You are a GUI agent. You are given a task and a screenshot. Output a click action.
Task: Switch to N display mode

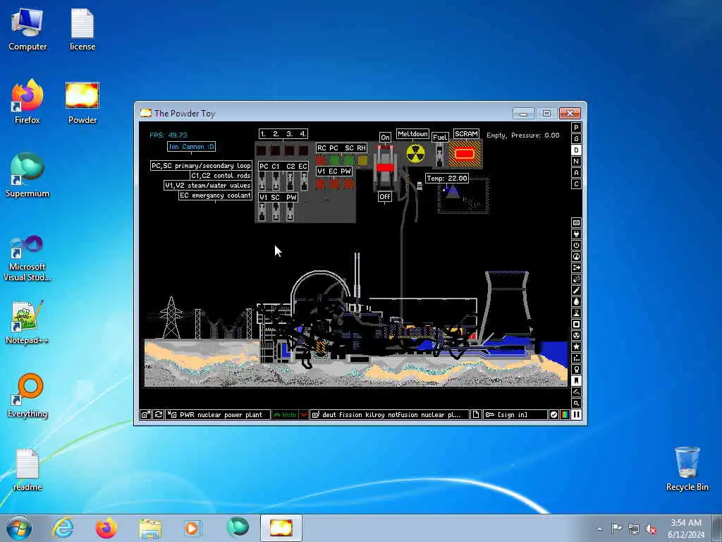[576, 162]
